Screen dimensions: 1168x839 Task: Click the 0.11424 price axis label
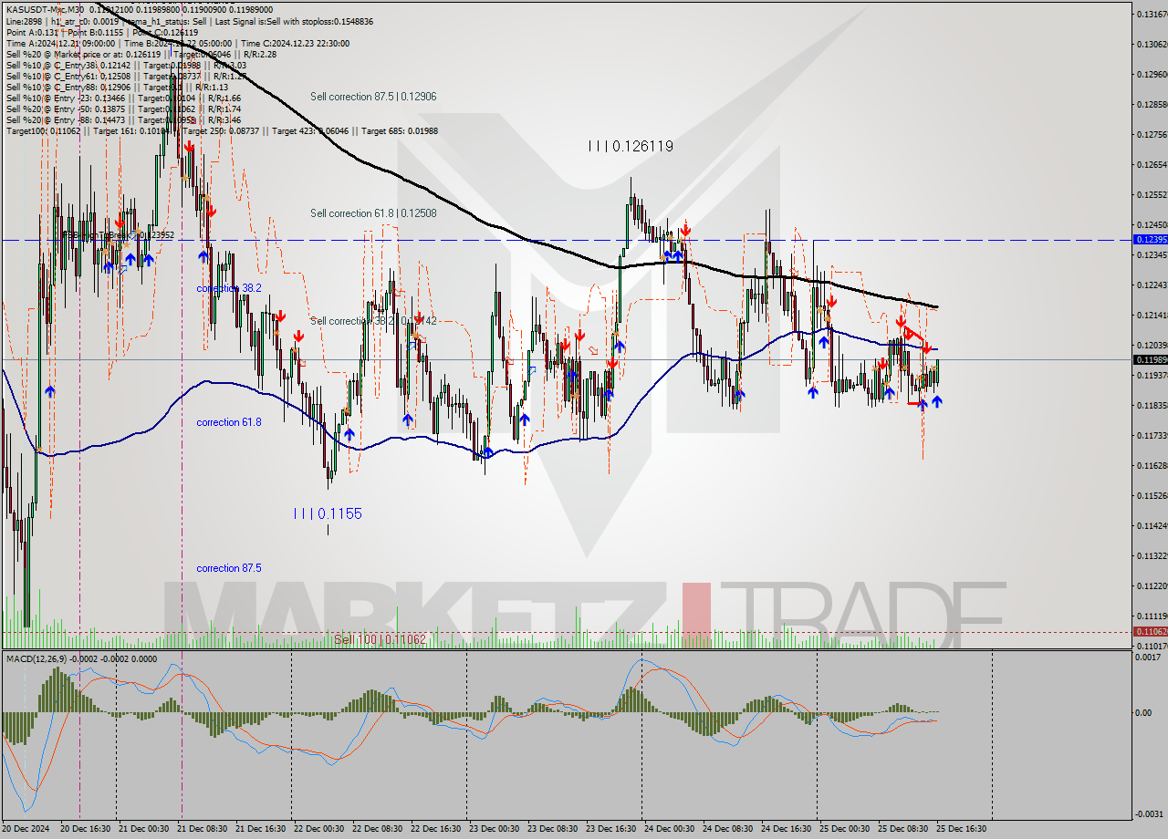(1151, 525)
